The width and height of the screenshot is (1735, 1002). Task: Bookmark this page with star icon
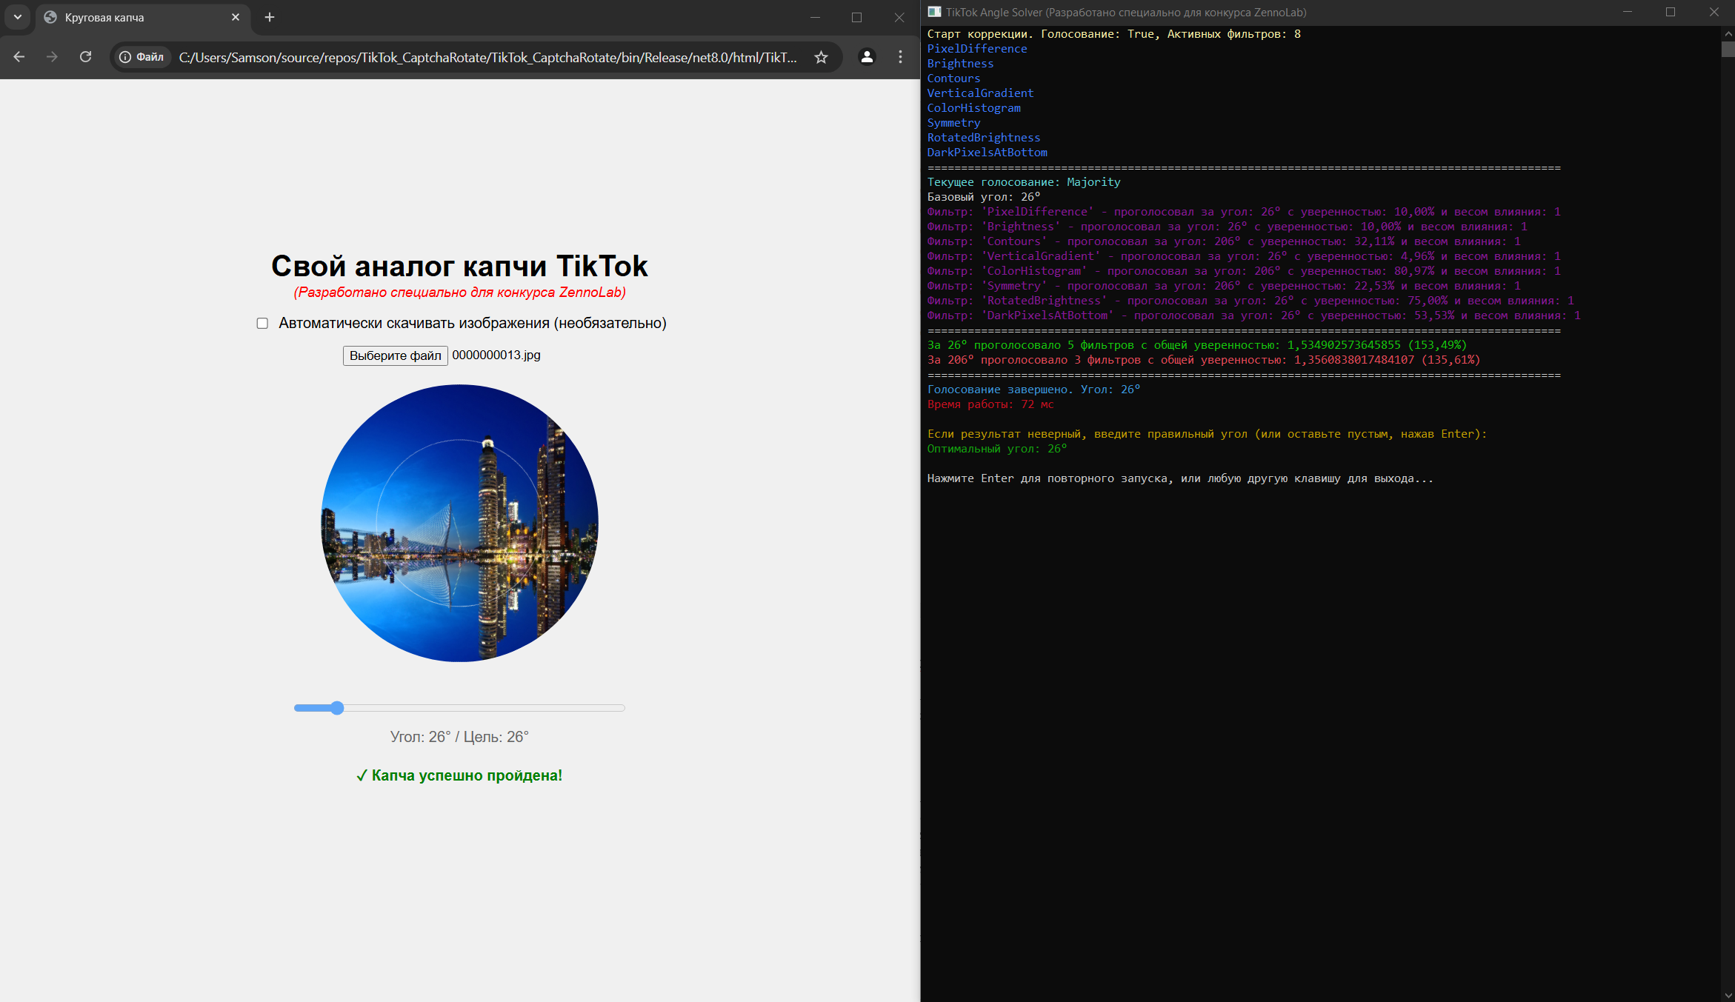(x=821, y=57)
